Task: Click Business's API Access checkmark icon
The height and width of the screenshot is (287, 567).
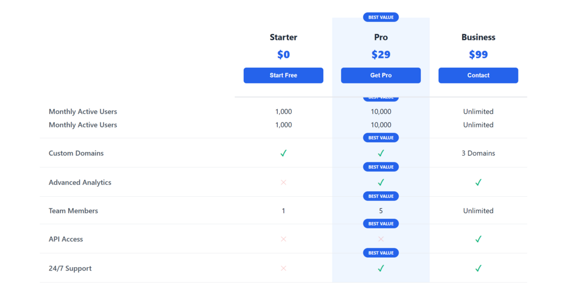Action: 478,239
